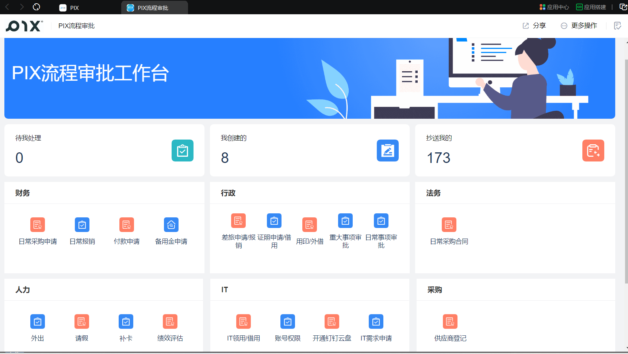The height and width of the screenshot is (354, 628).
Task: Open the 差旅申请/报销 icon
Action: point(238,221)
